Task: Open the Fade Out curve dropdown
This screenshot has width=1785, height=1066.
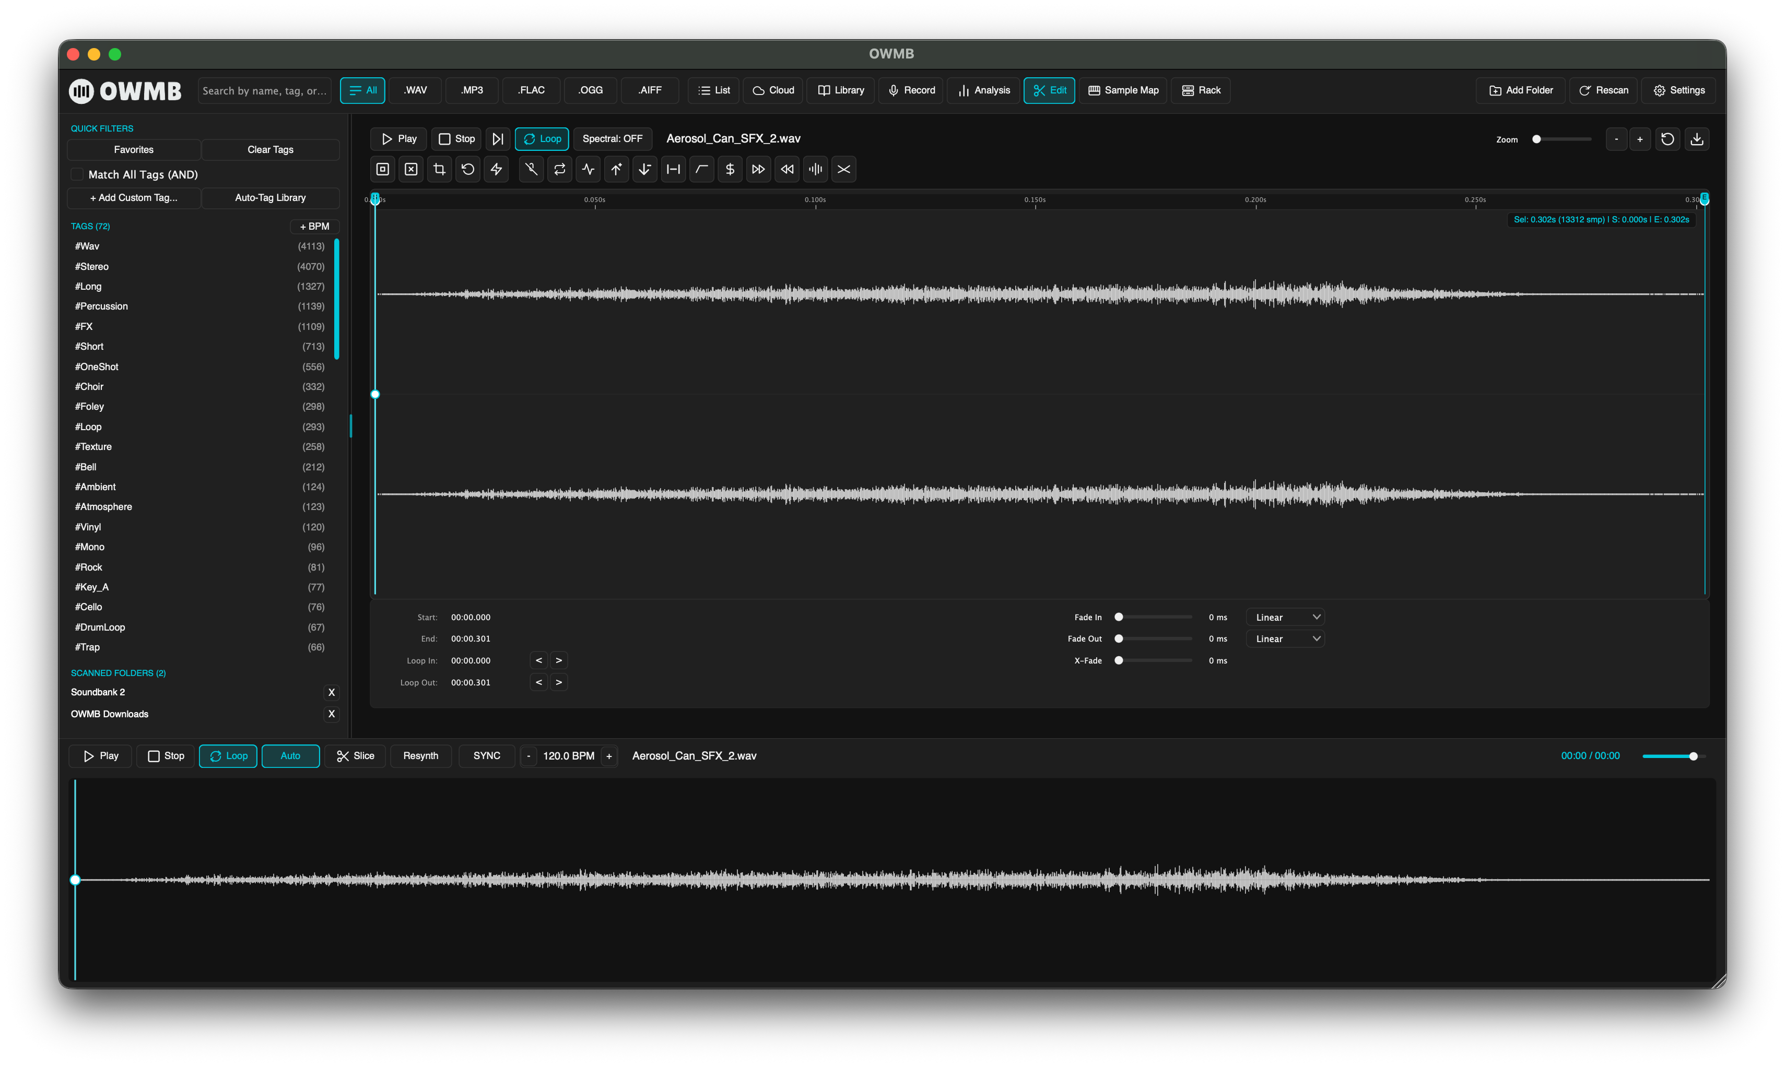Action: coord(1285,638)
